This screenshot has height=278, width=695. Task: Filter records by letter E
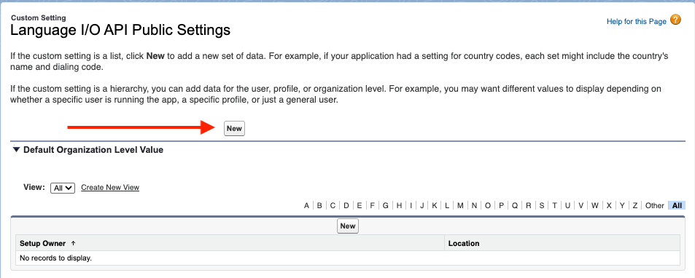(360, 205)
